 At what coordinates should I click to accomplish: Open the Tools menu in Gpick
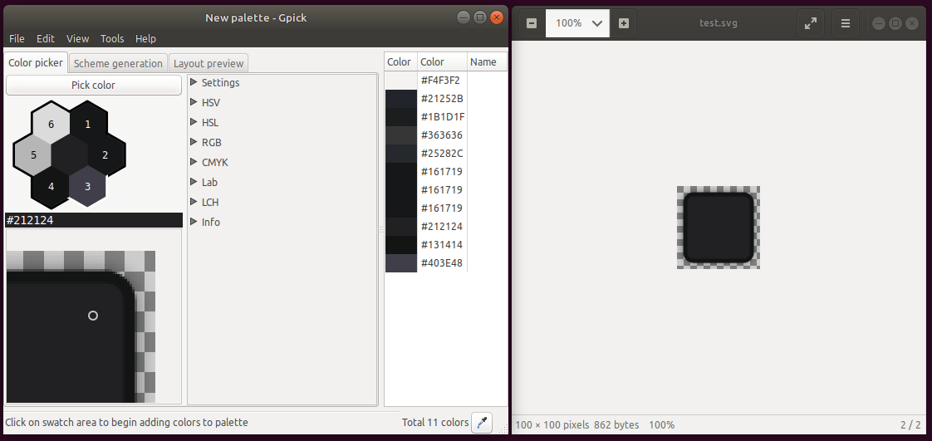112,39
